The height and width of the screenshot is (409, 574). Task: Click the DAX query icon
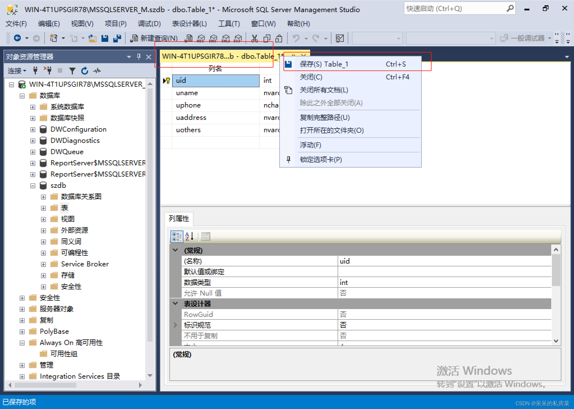pos(238,38)
